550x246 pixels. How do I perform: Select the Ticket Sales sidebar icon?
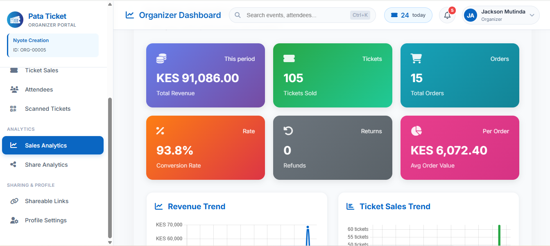14,70
